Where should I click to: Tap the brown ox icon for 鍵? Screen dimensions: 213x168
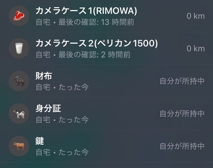click(19, 146)
